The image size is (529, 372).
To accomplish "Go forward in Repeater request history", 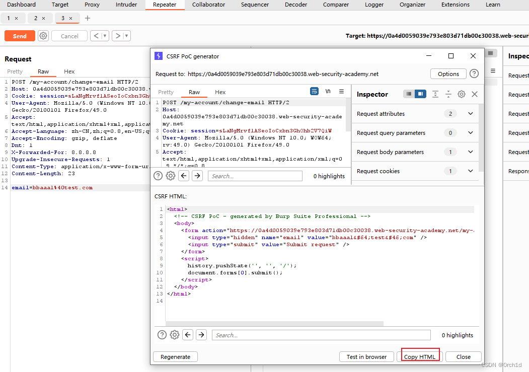I will point(118,36).
